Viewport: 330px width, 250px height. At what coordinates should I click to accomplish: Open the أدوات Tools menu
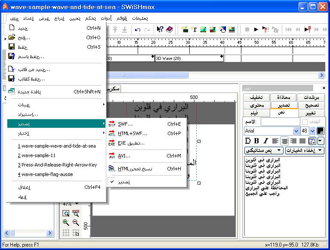pos(106,19)
